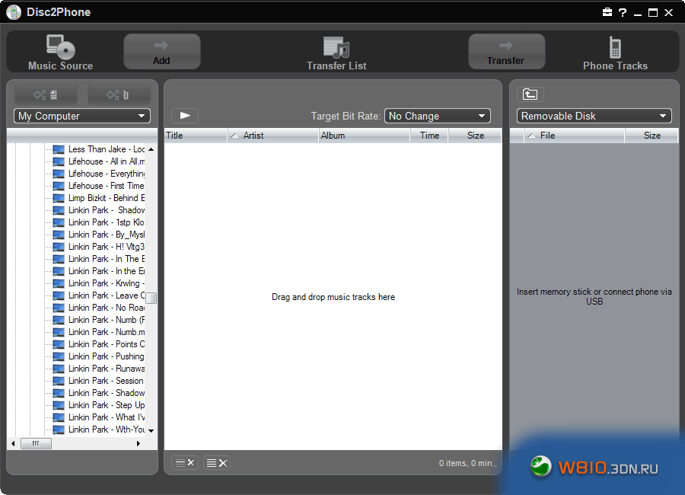Click the vertical scrollbar thumb in file tree

[151, 298]
